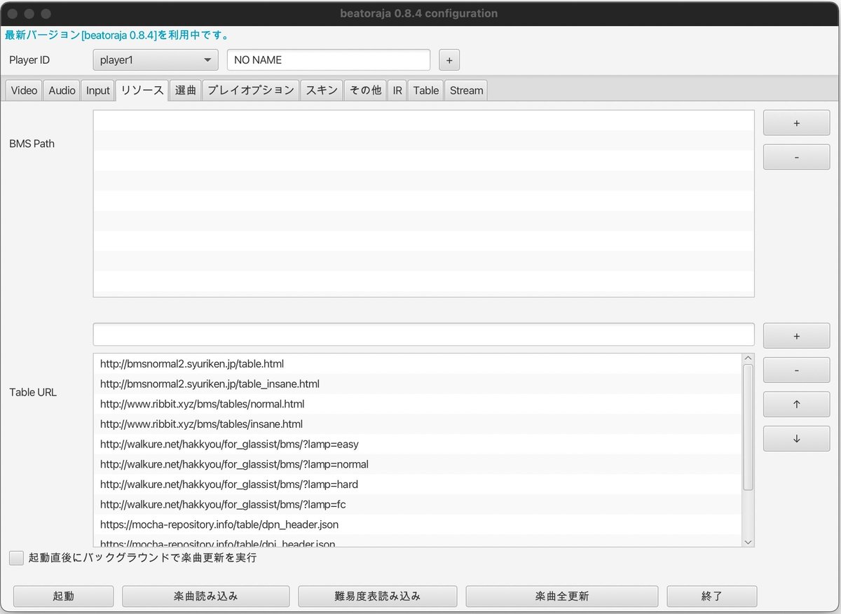The height and width of the screenshot is (614, 841).
Task: Remove selected Table URL with - button
Action: pos(796,370)
